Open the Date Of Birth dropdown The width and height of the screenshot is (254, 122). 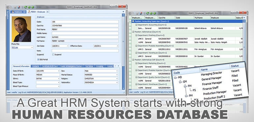coord(59,71)
